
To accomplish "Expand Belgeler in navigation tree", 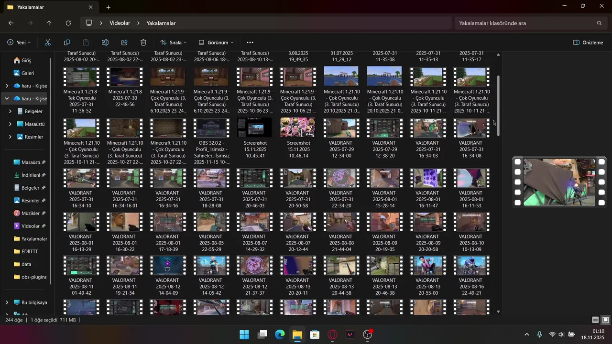I will point(11,111).
